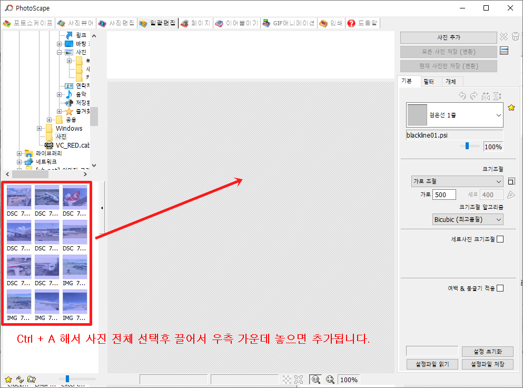The height and width of the screenshot is (388, 523).
Task: Click the 가로 width field showing 500
Action: click(x=444, y=195)
